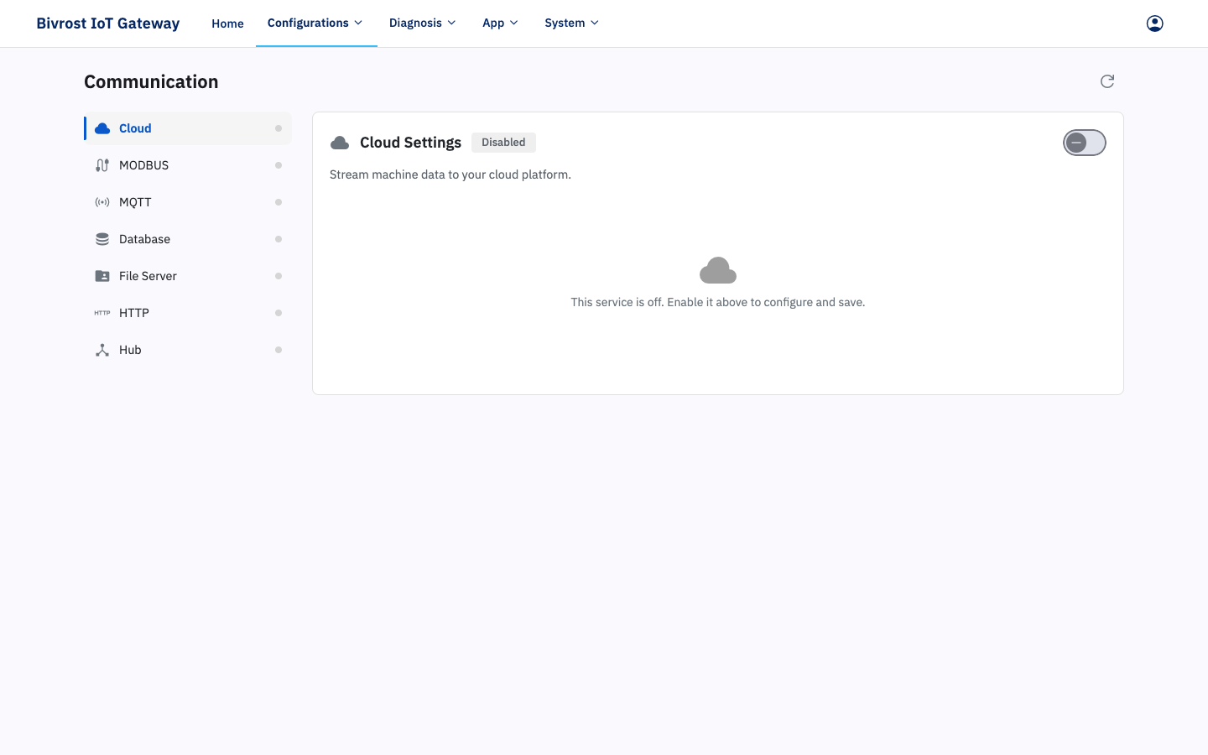The width and height of the screenshot is (1208, 755).
Task: Click the MQTT row status dot
Action: tap(279, 202)
